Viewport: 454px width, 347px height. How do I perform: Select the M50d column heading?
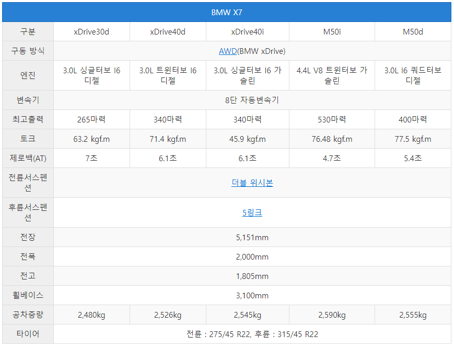413,32
